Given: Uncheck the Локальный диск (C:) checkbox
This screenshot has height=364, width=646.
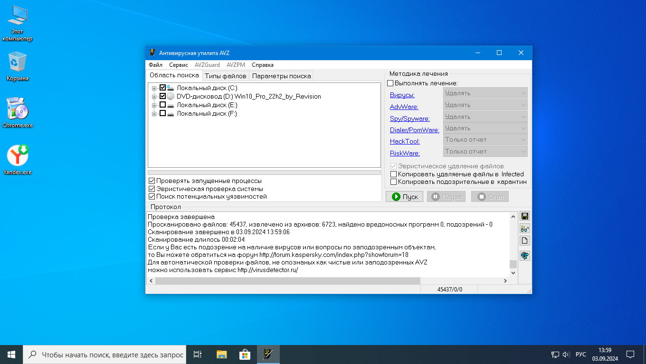Looking at the screenshot, I should click(x=163, y=88).
